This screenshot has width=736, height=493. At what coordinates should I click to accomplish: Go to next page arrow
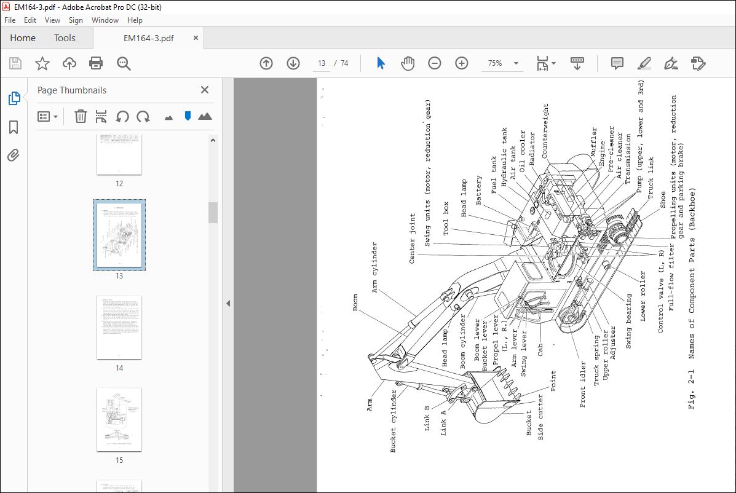[293, 63]
